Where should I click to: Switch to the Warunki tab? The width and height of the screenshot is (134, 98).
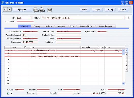click(x=24, y=26)
